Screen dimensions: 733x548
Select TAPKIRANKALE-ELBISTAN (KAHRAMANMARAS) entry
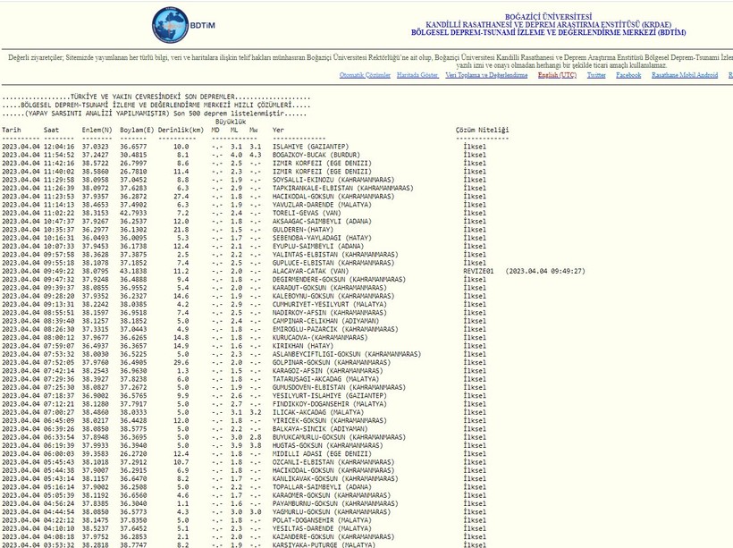click(342, 188)
